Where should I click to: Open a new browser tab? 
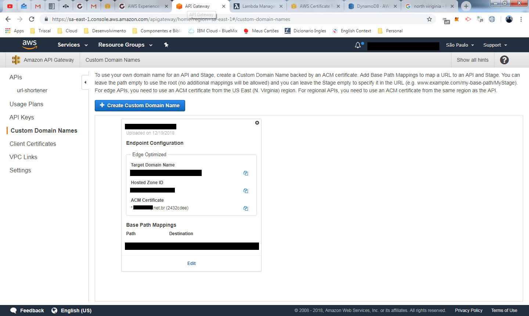466,6
